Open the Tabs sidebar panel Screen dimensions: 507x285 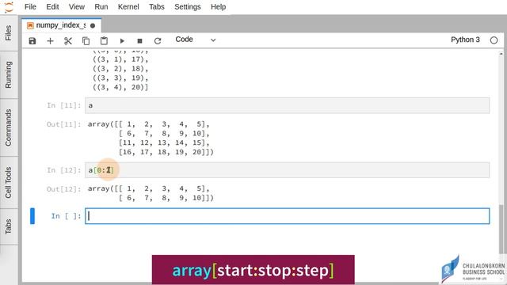pyautogui.click(x=9, y=226)
